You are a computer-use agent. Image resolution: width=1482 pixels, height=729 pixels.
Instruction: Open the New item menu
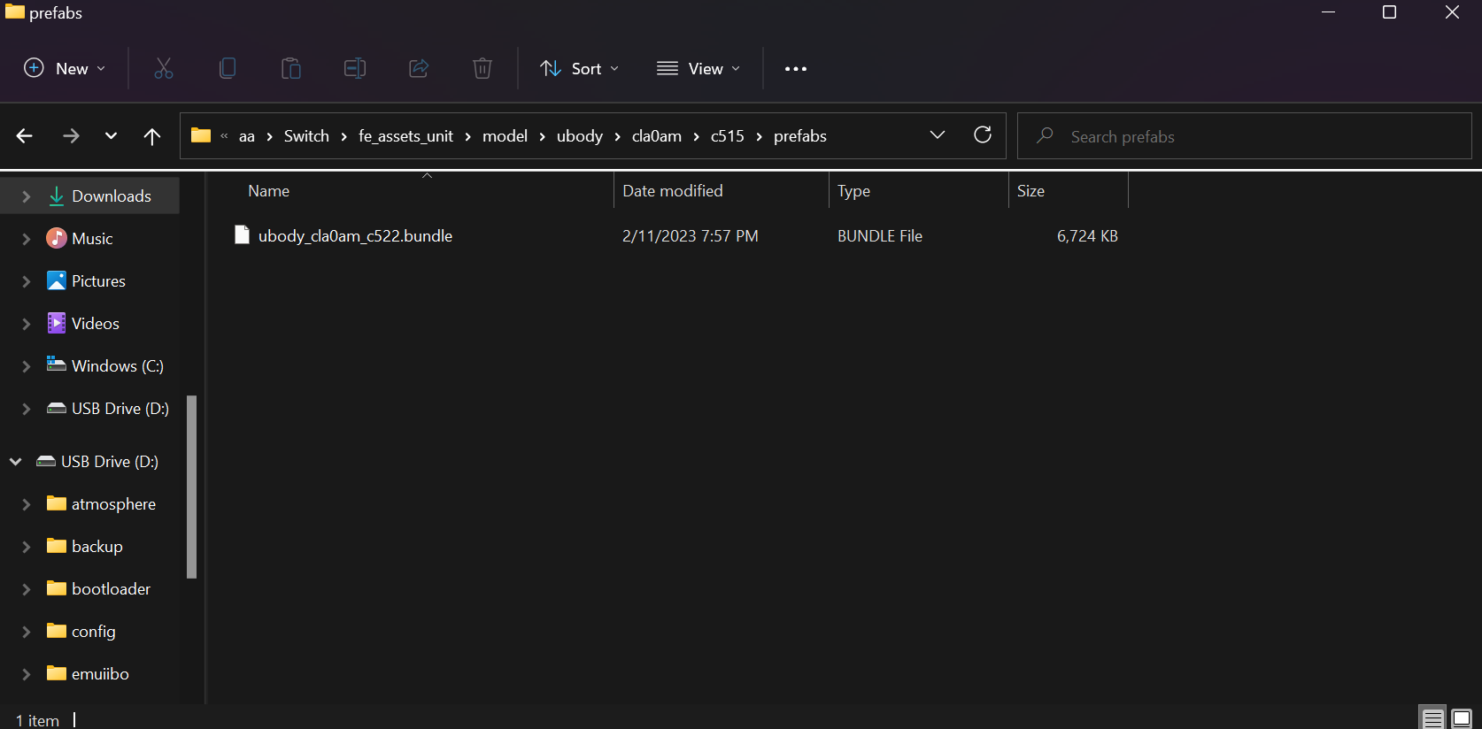pos(65,68)
